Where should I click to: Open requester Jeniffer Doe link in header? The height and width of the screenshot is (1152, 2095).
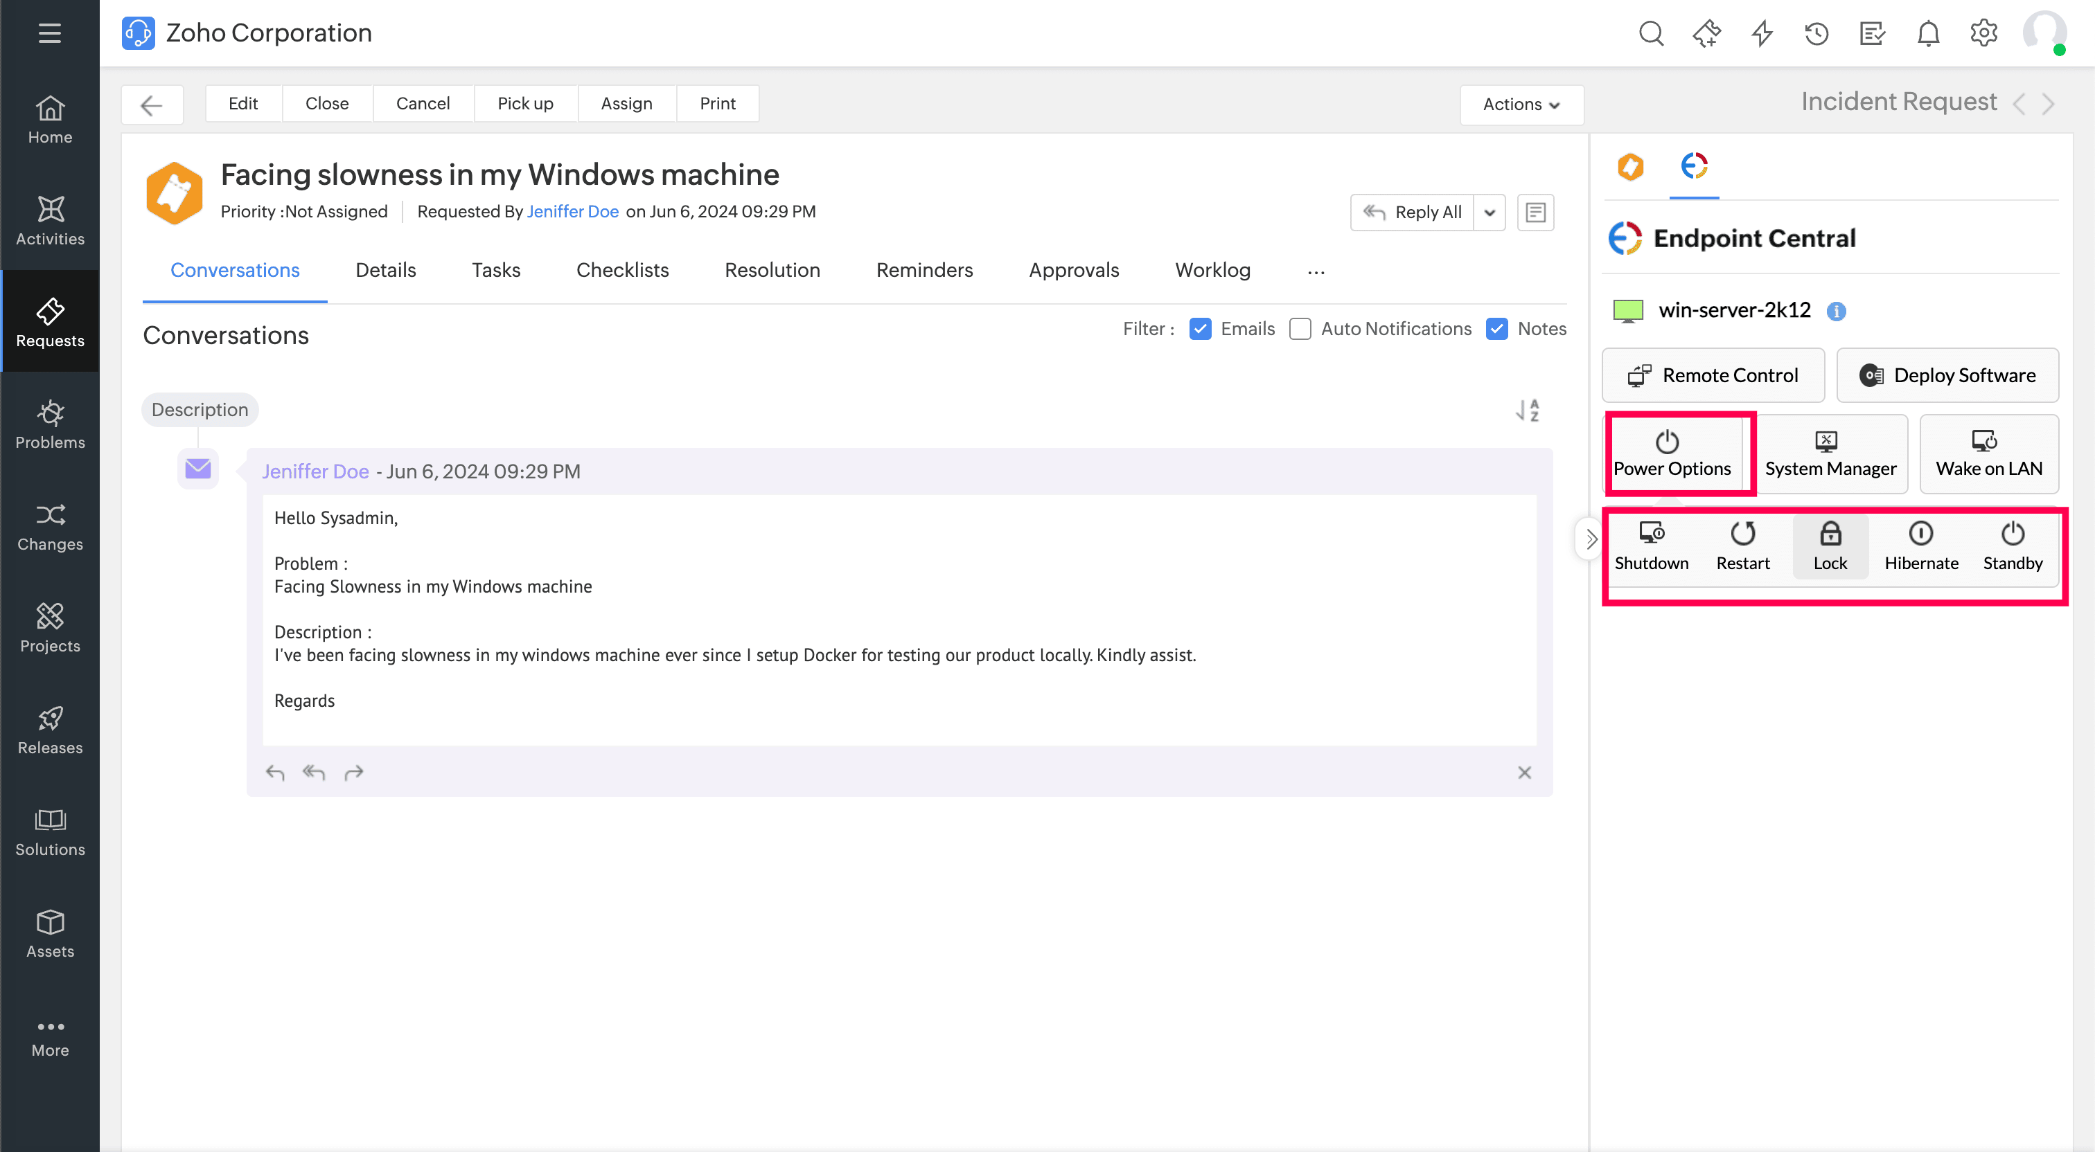tap(572, 211)
